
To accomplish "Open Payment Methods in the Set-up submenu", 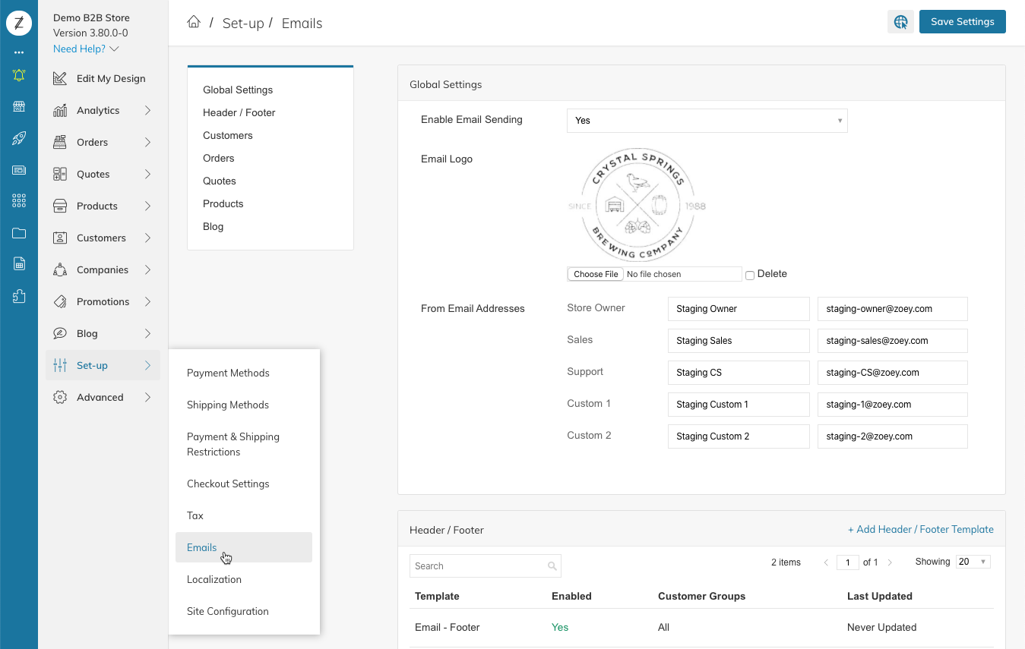I will pos(228,373).
